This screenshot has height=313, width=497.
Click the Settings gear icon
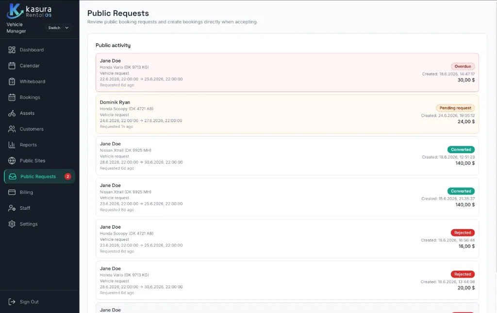point(12,224)
